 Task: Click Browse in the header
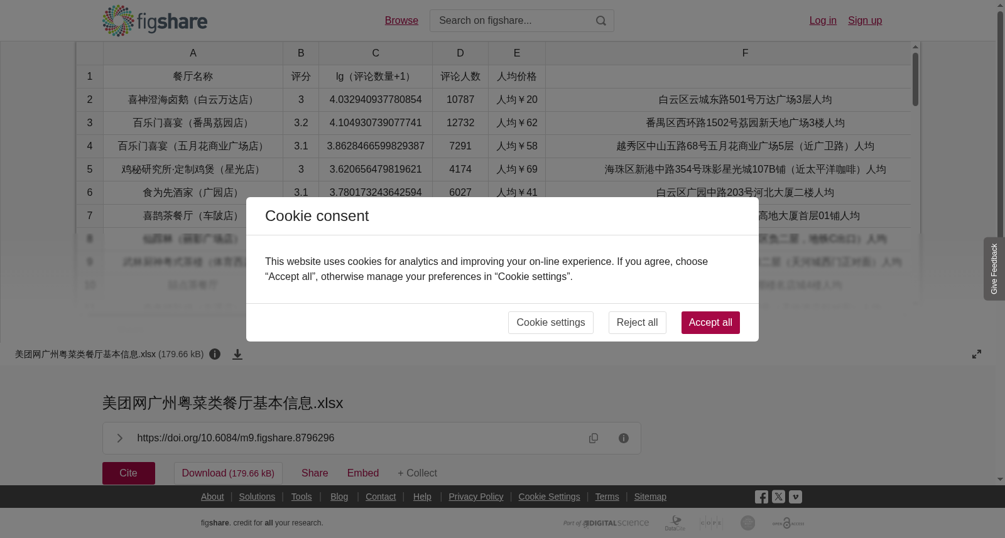coord(401,21)
